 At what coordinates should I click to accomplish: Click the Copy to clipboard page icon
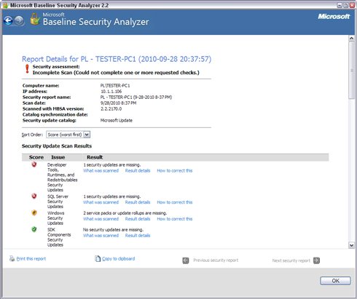click(98, 258)
